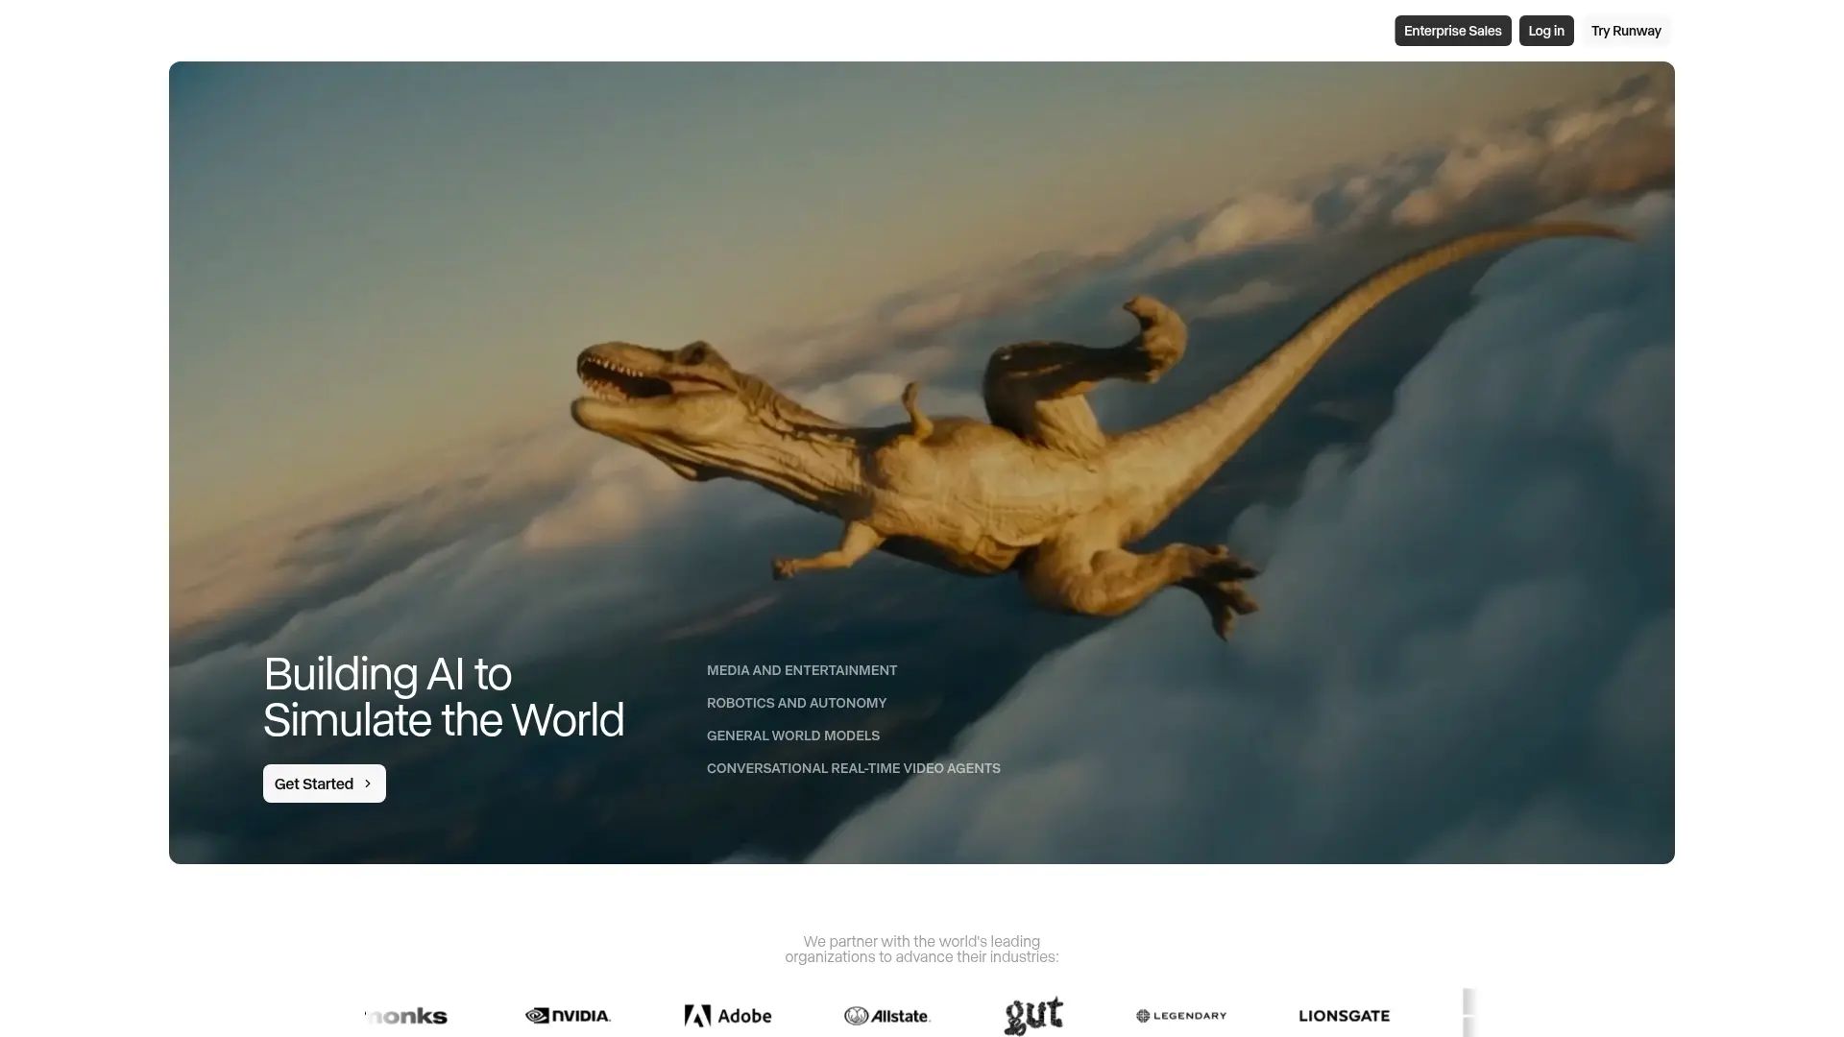Click the gut partner logo
Image resolution: width=1844 pixels, height=1037 pixels.
pyautogui.click(x=1033, y=1016)
